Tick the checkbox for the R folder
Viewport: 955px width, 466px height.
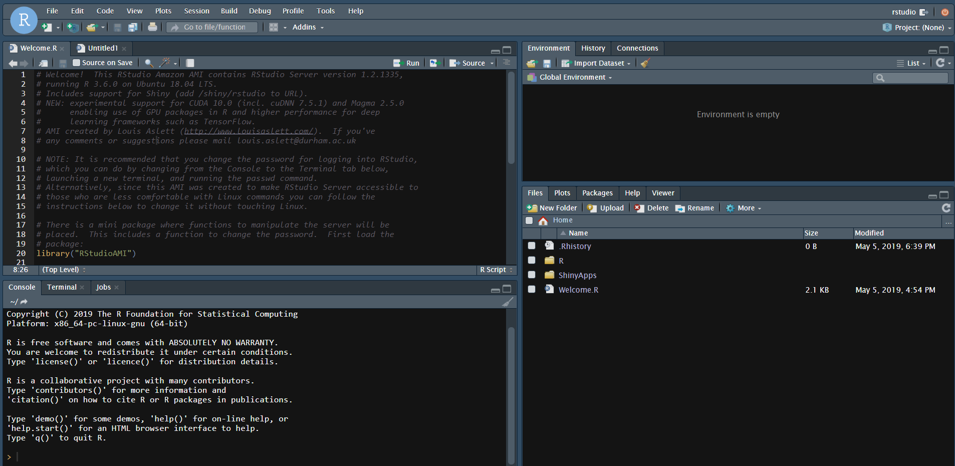pos(532,260)
